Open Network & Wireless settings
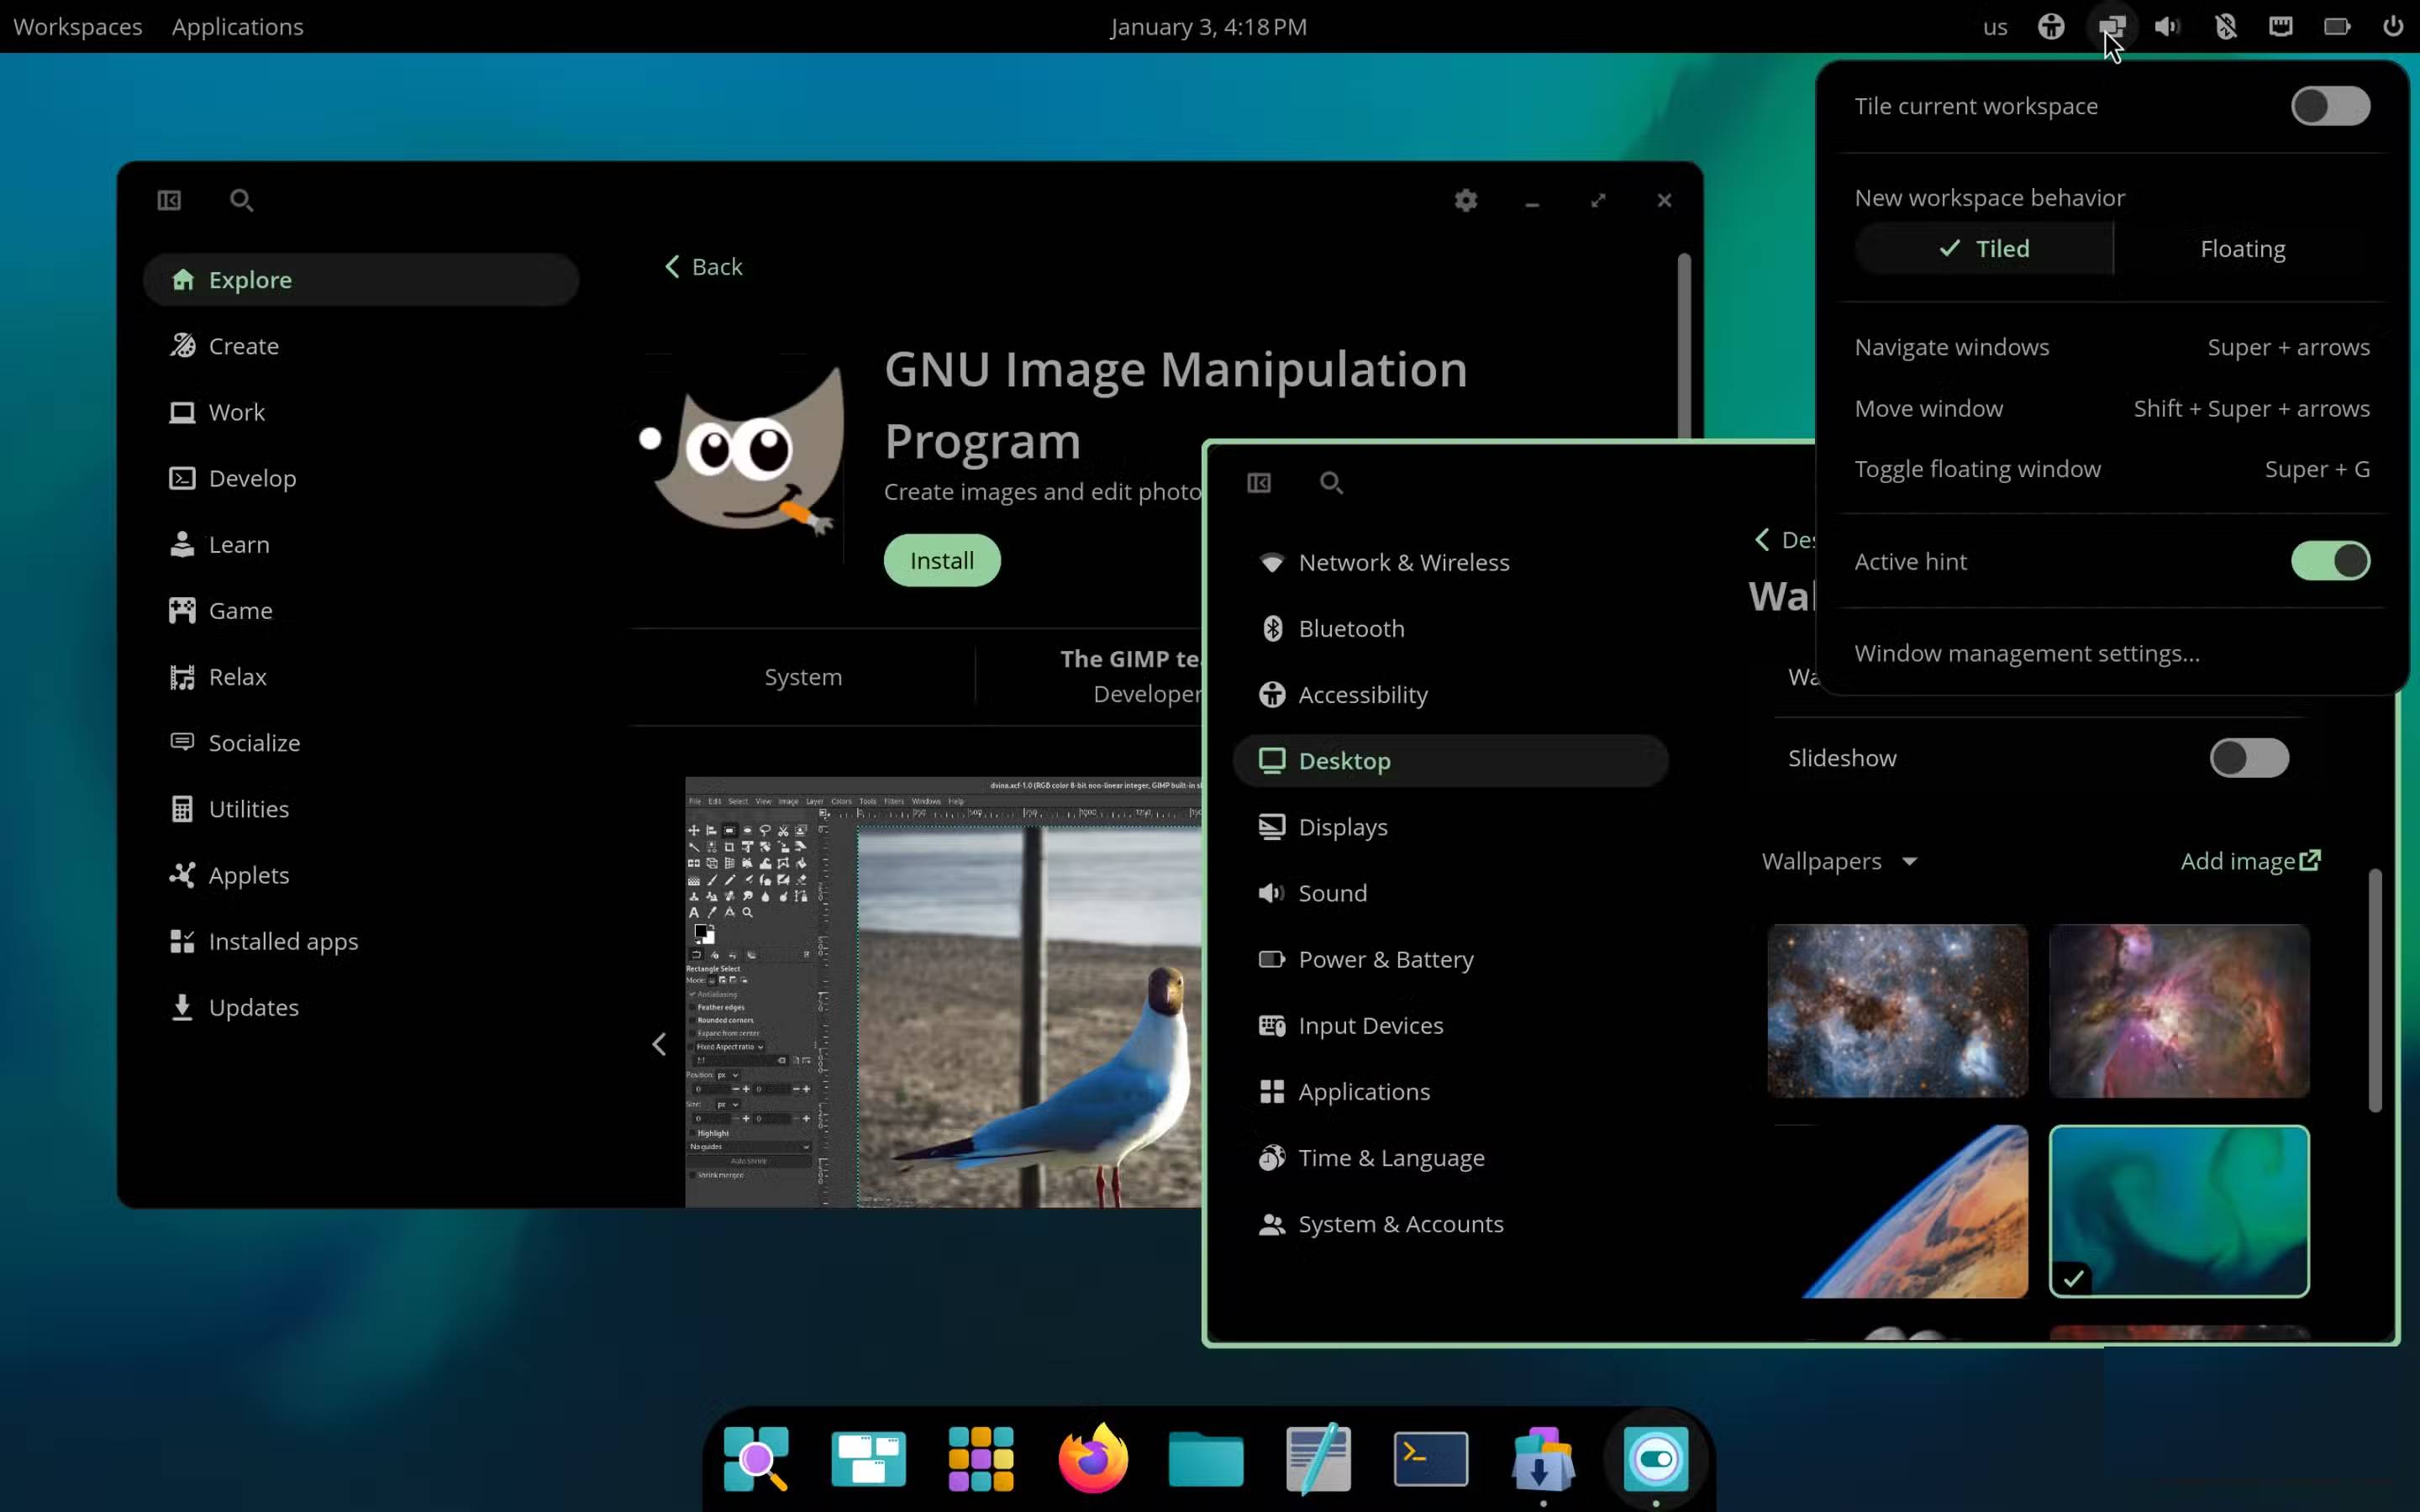 coord(1403,562)
